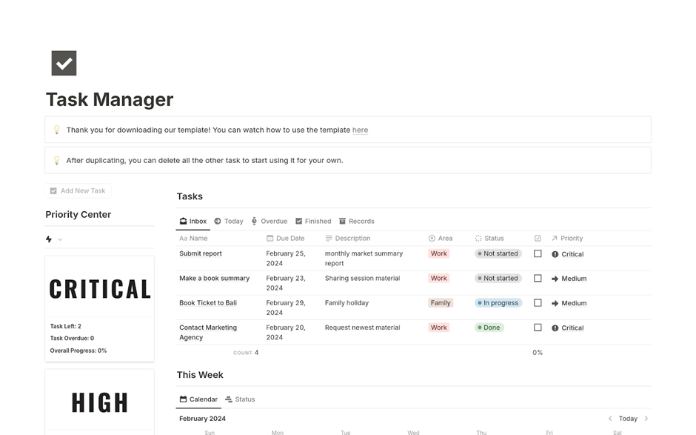696x435 pixels.
Task: Click the February 20, 2024 due date
Action: click(x=285, y=332)
